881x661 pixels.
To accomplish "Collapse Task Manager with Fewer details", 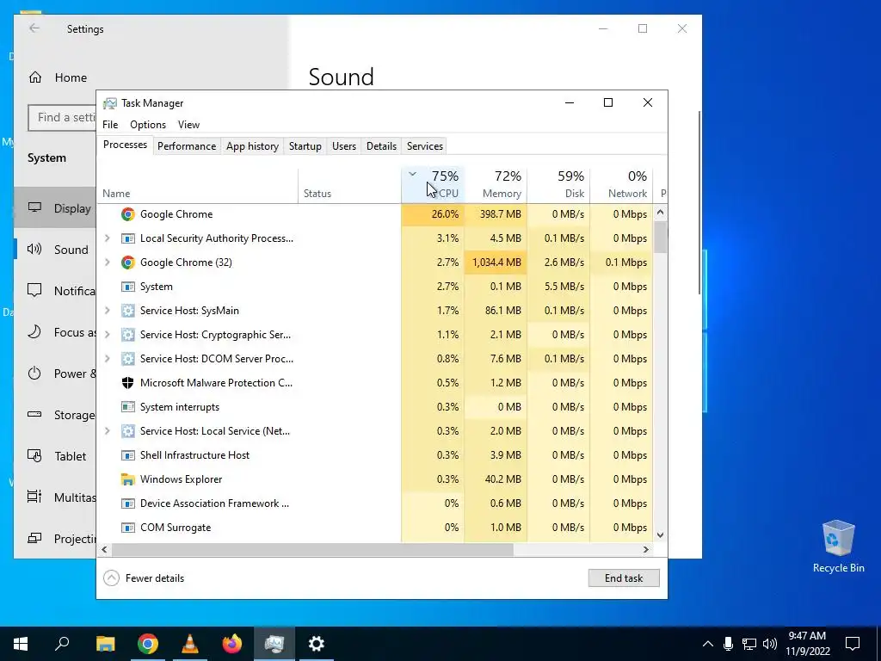I will point(144,578).
